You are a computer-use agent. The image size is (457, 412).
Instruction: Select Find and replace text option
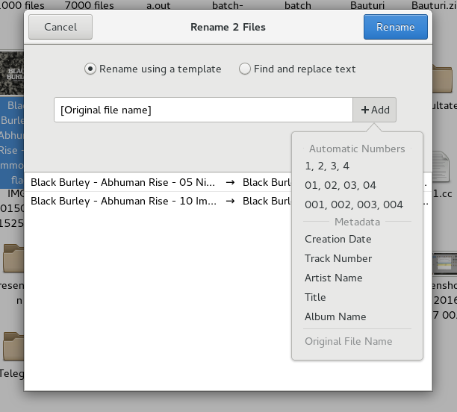point(245,69)
